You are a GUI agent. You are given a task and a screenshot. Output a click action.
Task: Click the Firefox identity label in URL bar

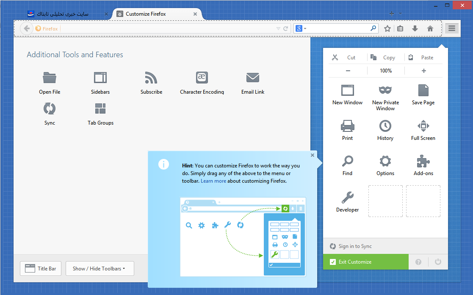point(47,28)
